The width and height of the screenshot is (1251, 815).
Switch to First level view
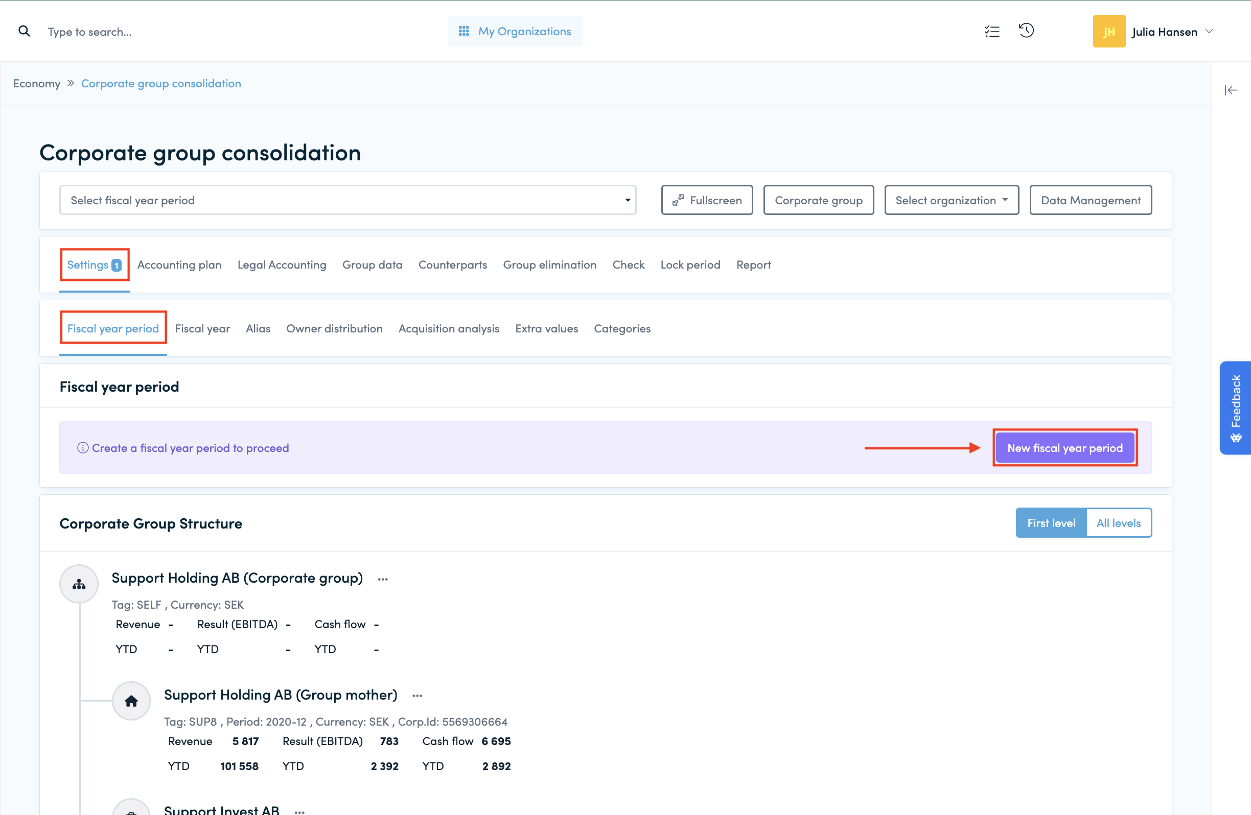[1051, 523]
